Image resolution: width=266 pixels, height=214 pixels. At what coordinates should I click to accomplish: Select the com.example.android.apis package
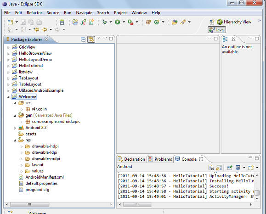tap(56, 122)
